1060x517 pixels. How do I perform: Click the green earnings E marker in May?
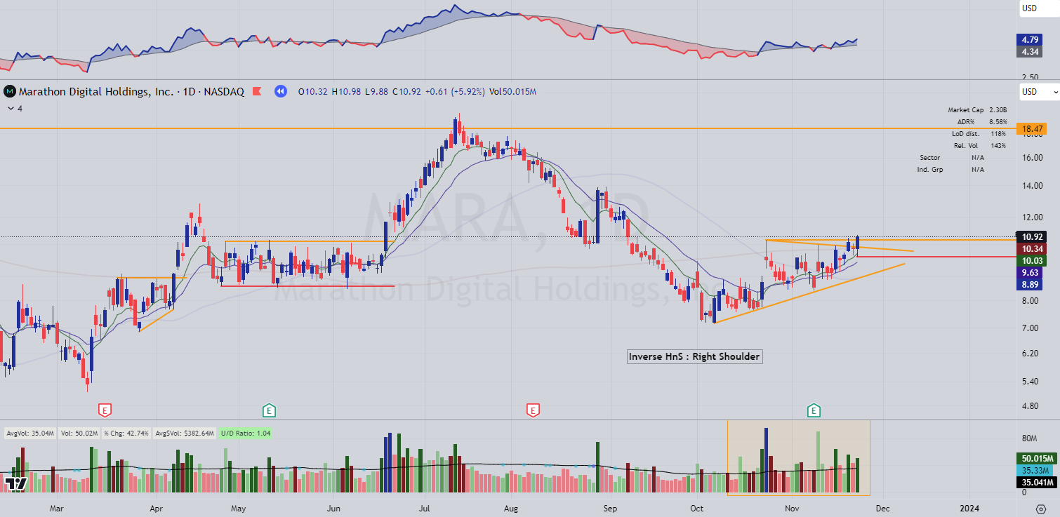click(x=268, y=409)
